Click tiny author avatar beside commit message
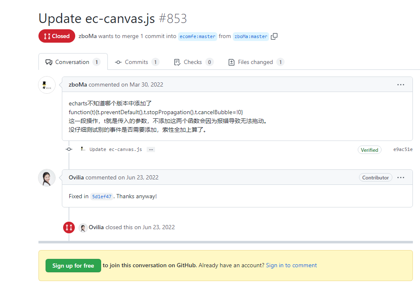 [x=83, y=149]
